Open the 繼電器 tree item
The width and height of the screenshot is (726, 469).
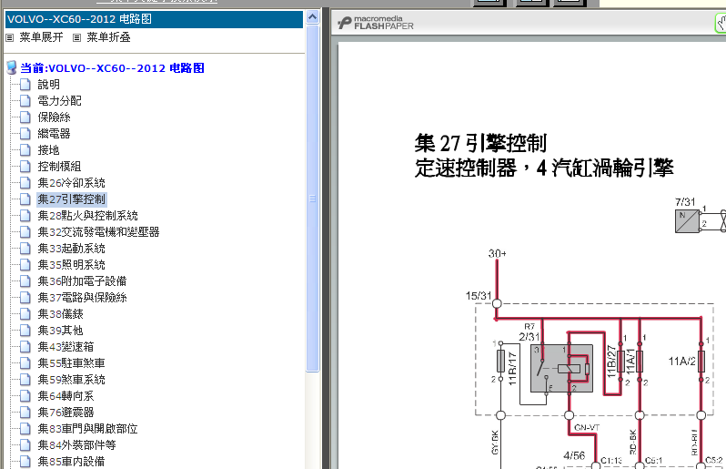coord(55,134)
